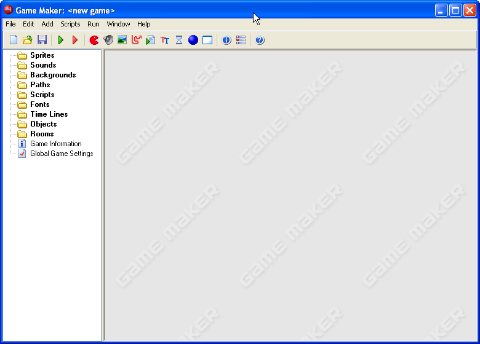This screenshot has width=480, height=344.
Task: Open the Add menu
Action: click(x=47, y=24)
